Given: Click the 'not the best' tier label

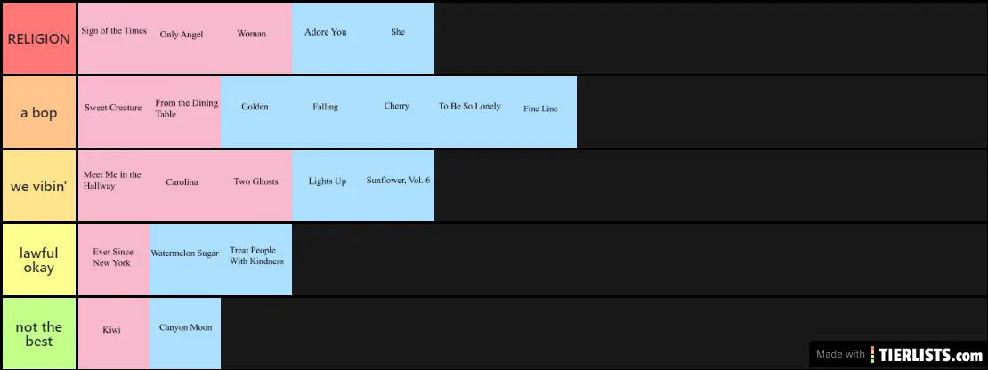Looking at the screenshot, I should [39, 334].
